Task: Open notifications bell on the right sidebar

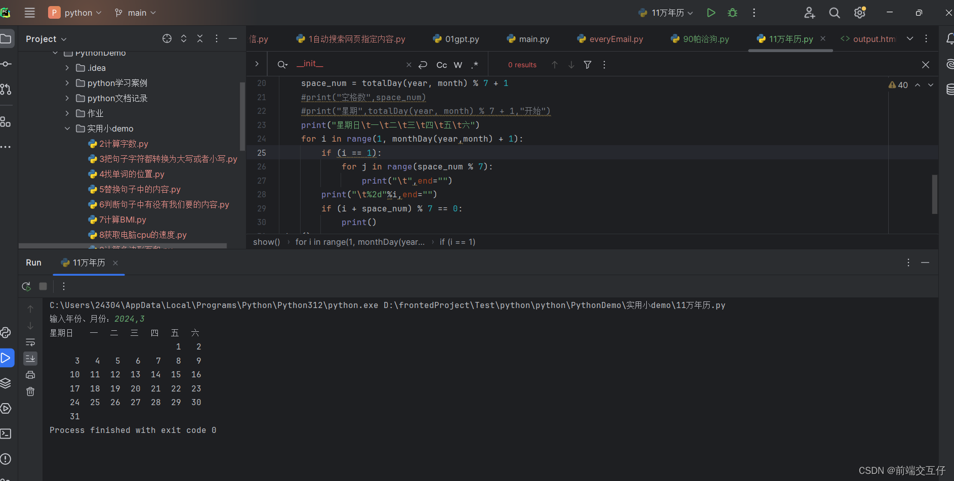Action: coord(949,38)
